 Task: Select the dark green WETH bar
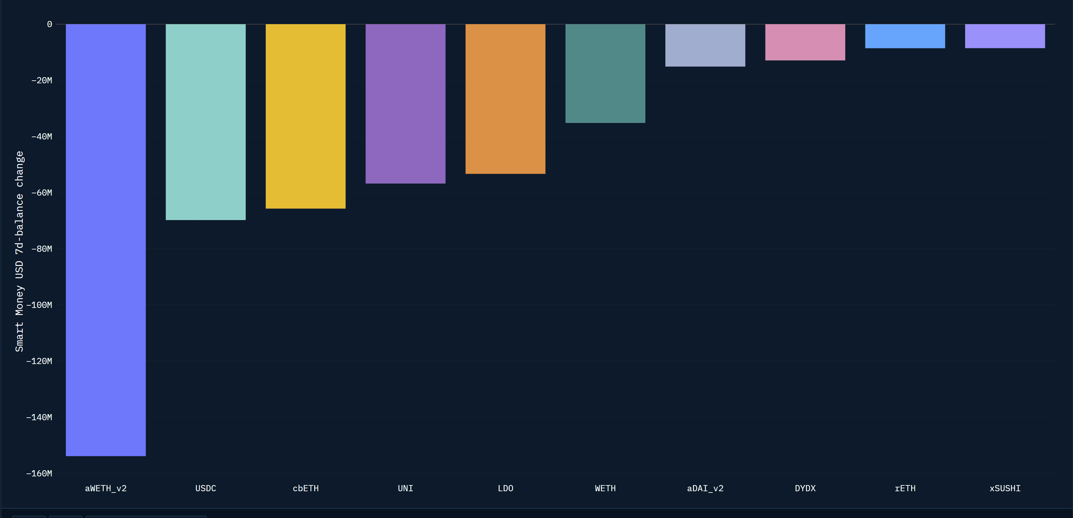[x=605, y=73]
